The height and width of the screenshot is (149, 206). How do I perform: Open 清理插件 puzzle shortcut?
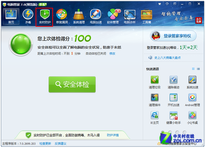tap(154, 100)
